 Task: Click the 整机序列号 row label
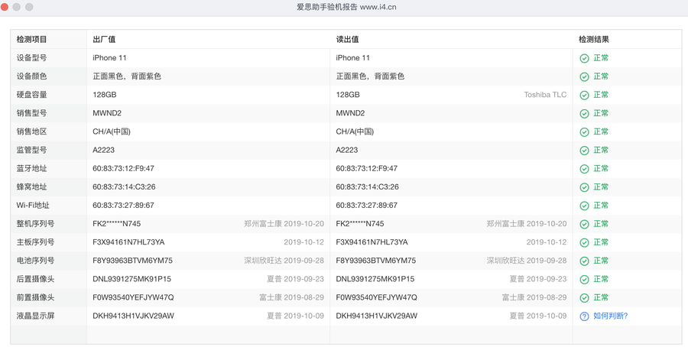point(35,224)
